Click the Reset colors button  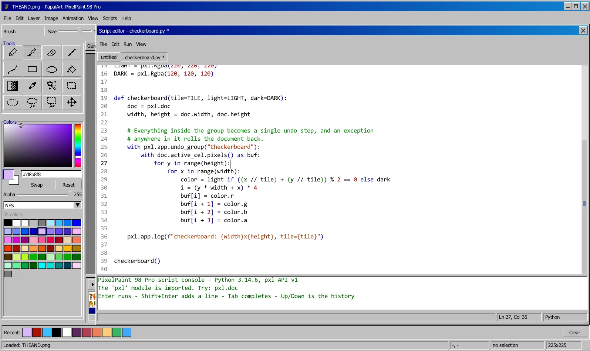(68, 185)
